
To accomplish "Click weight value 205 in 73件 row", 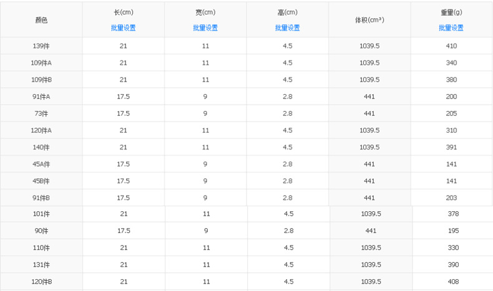I will coord(451,113).
